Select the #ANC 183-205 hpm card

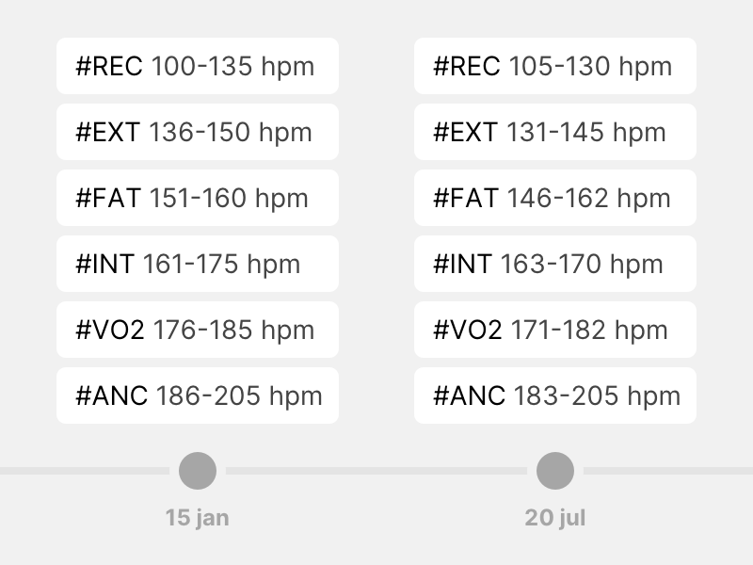click(555, 395)
